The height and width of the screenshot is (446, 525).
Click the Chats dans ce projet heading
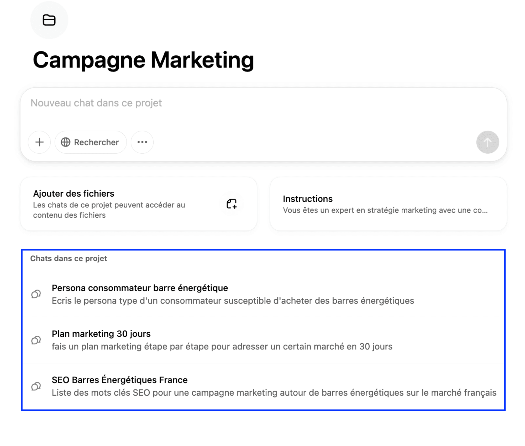69,259
